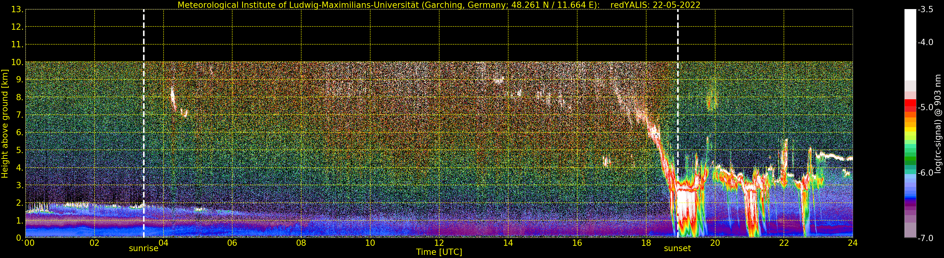944x258 pixels.
Task: Click the 16 time tick label
Action: pyautogui.click(x=577, y=243)
